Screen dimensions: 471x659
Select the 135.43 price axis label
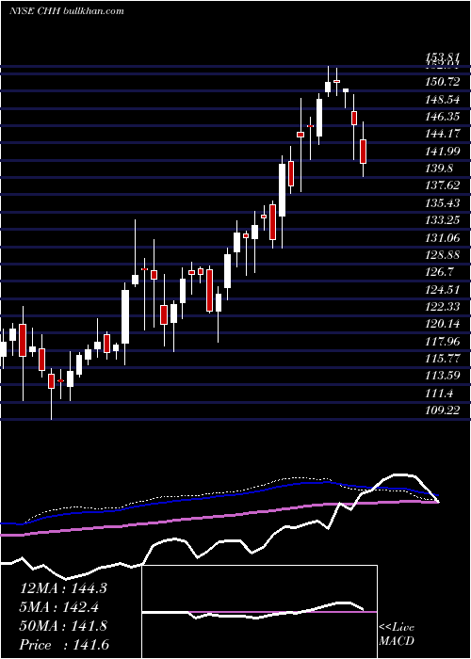(443, 203)
